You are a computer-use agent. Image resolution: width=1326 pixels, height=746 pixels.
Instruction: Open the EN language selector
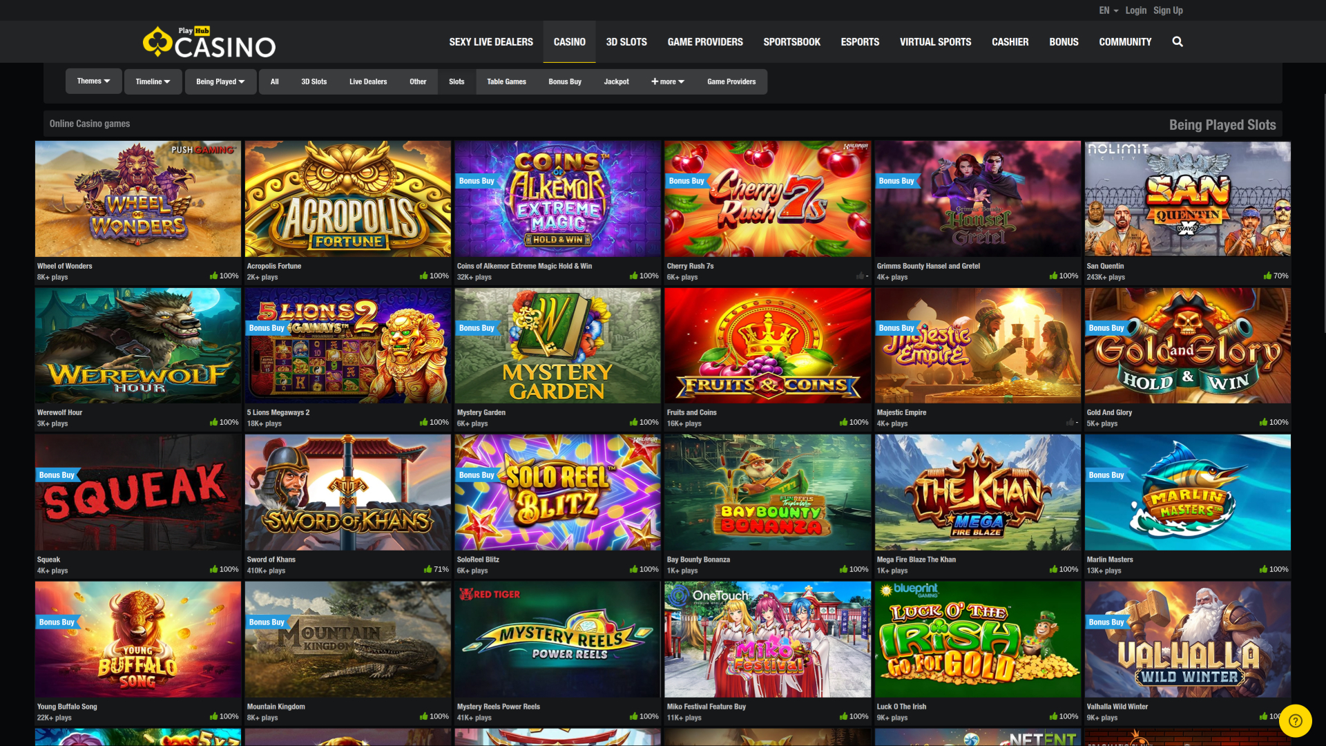[x=1107, y=10]
